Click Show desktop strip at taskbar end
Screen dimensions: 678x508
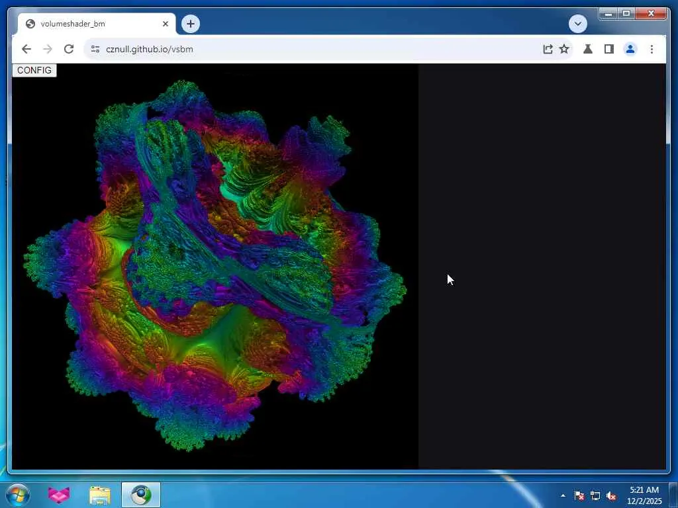pyautogui.click(x=673, y=495)
